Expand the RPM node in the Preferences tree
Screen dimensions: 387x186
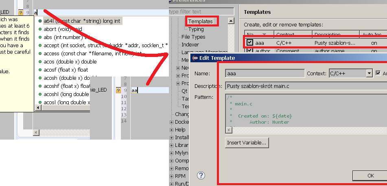172,176
